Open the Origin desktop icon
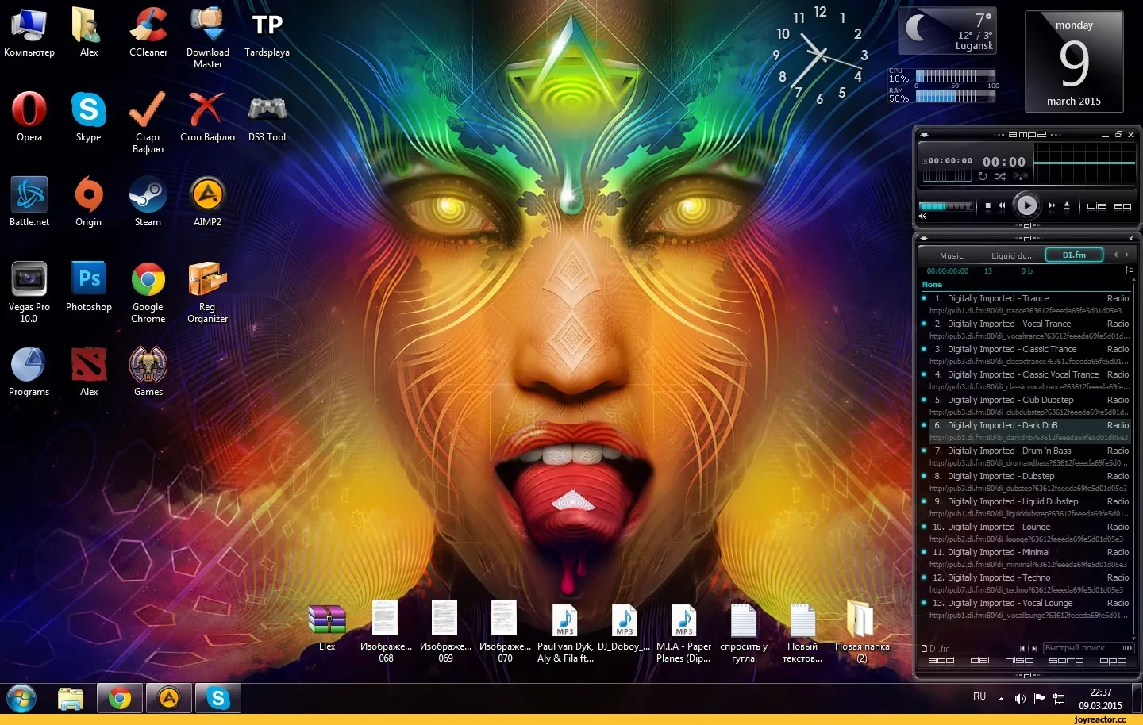Screen dimensions: 1143x725 click(89, 201)
